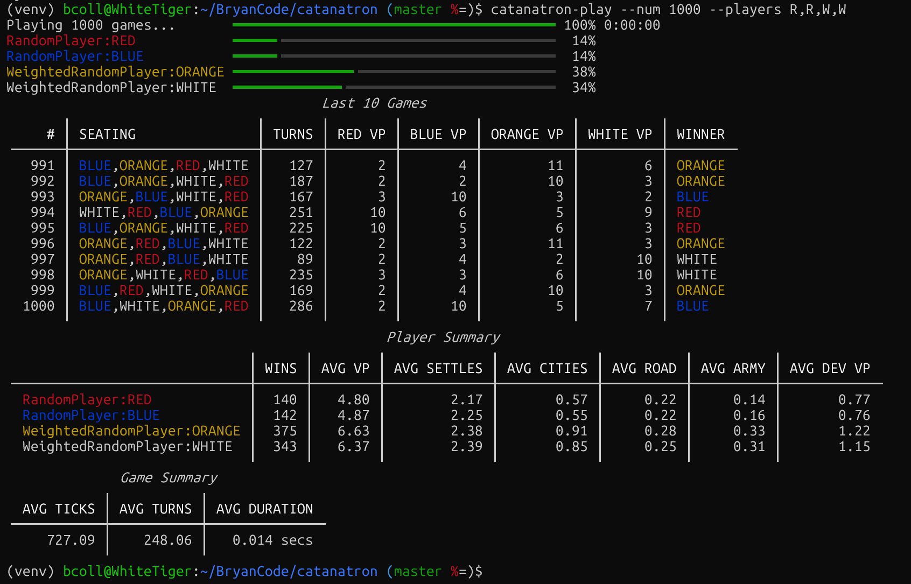Click the "Player Summary" table title
Viewport: 911px width, 584px height.
[x=443, y=337]
